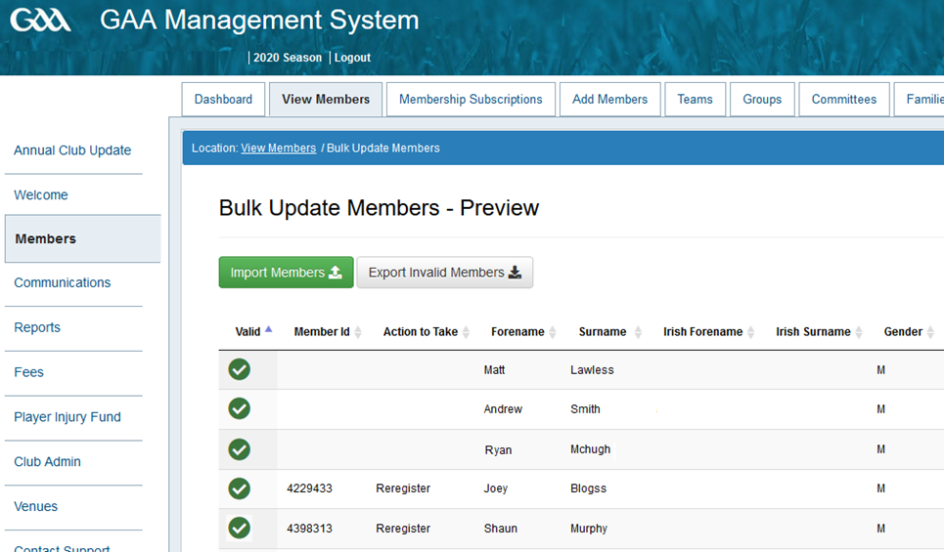Click the Logout link in header

[x=352, y=58]
